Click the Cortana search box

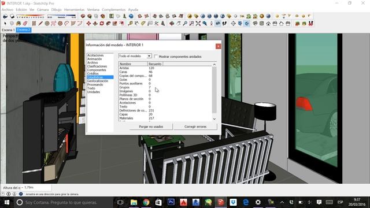[x=64, y=202]
